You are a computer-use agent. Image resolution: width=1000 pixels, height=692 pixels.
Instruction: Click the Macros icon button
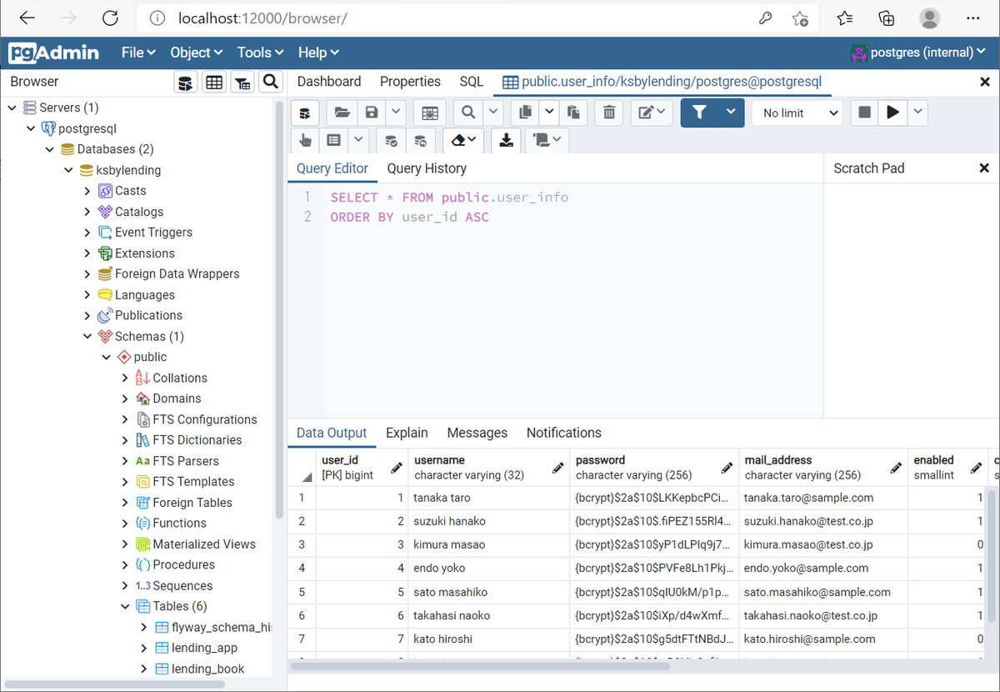click(x=547, y=140)
